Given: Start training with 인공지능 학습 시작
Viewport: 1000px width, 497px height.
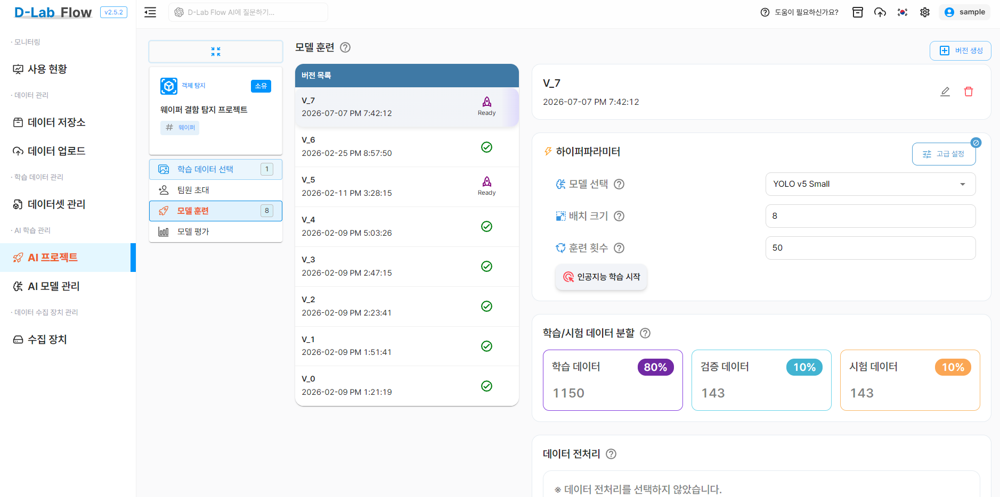Looking at the screenshot, I should [x=601, y=277].
